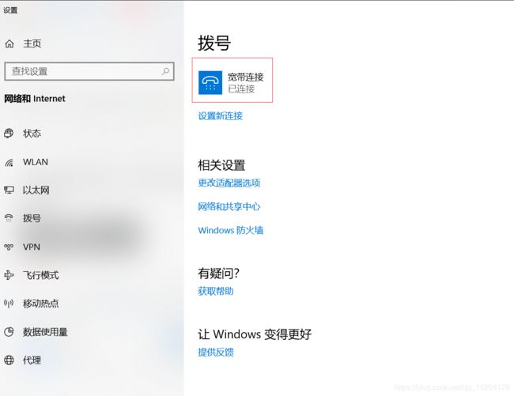Open 网络和共享中心 link
Viewport: 514px width, 396px height.
click(x=229, y=206)
